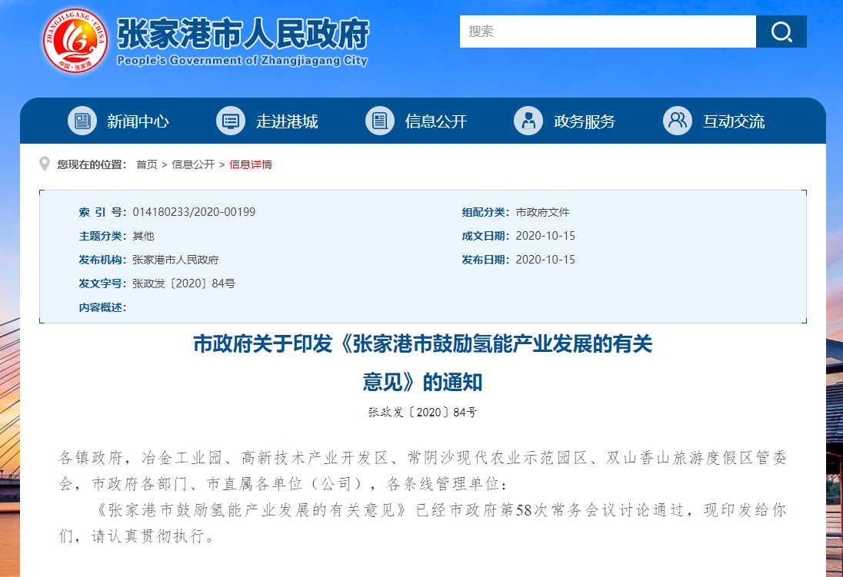Click the location pin icon before 您现在的位置
Screen dimensions: 843x577
pyautogui.click(x=45, y=164)
